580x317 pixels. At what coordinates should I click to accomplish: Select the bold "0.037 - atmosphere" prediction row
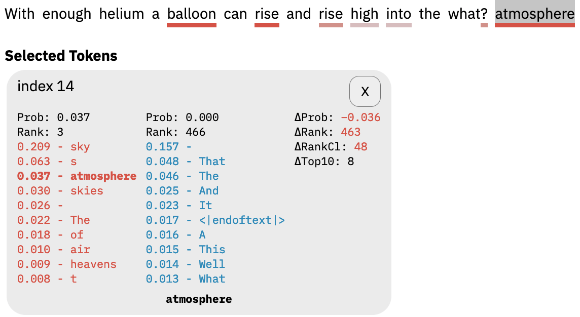[77, 176]
